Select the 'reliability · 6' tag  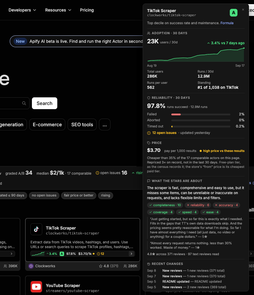coord(198,205)
